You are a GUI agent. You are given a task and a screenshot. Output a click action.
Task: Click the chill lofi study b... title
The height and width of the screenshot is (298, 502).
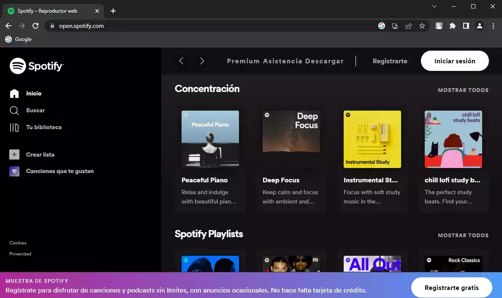coord(452,180)
